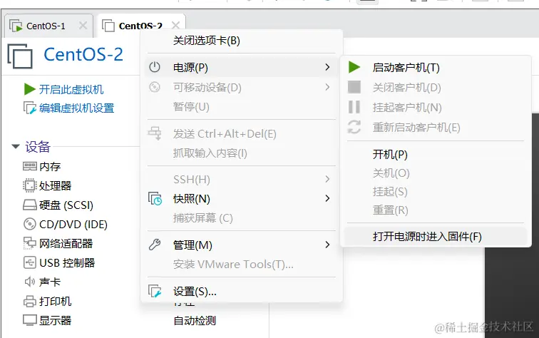Click the restart arrows icon beside 重新启动客户机(E)
This screenshot has width=539, height=338.
click(354, 127)
